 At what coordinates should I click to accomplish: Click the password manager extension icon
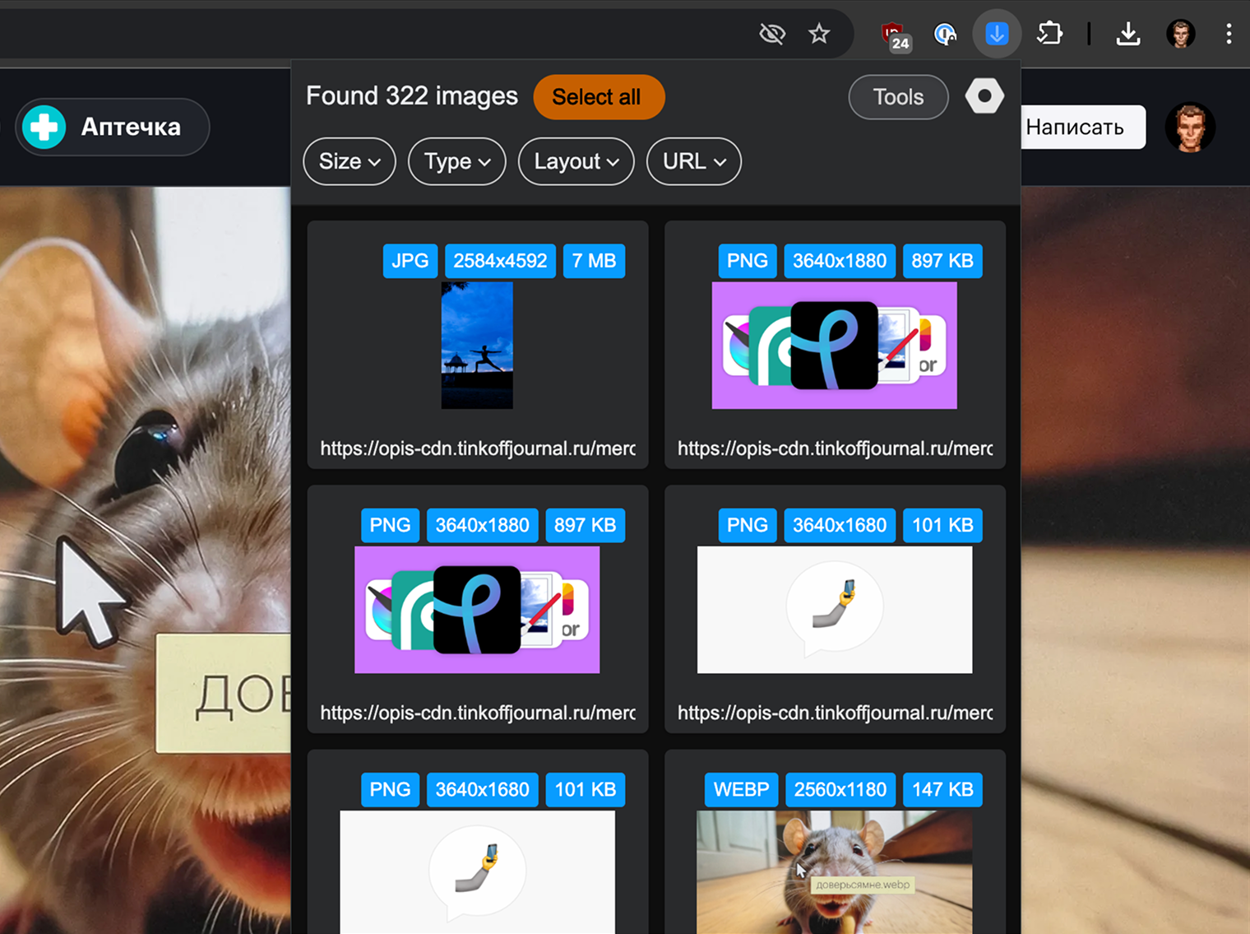945,34
